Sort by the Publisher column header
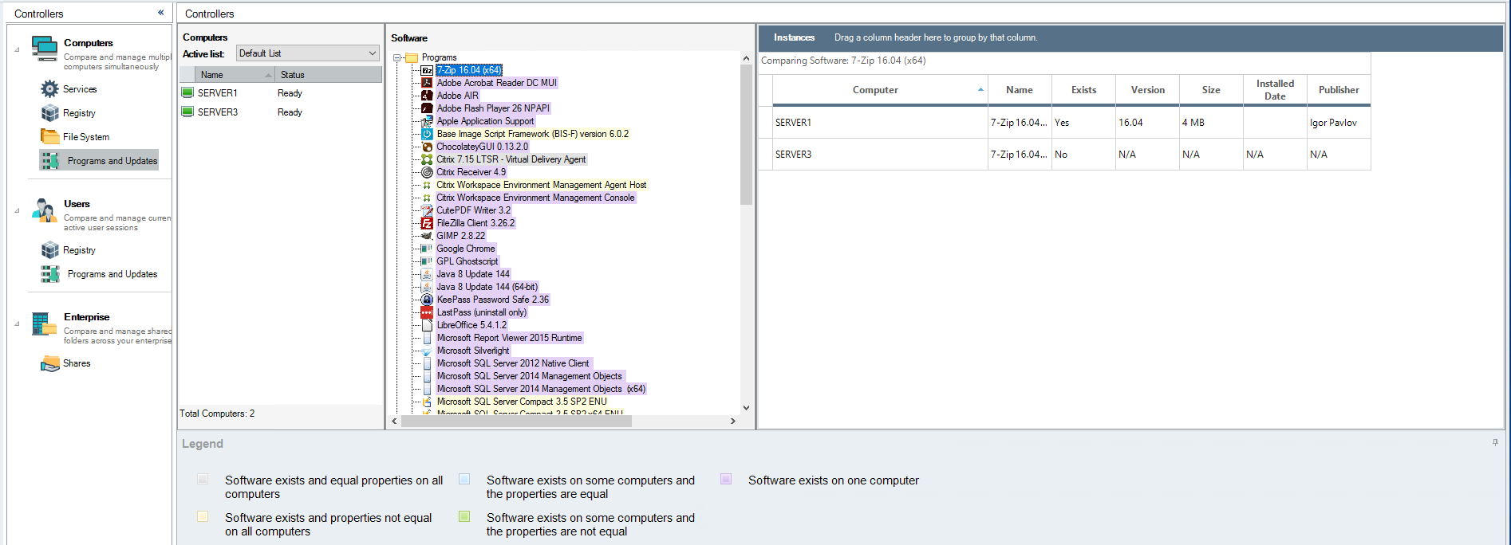Screen dimensions: 1511x545 [x=1339, y=90]
